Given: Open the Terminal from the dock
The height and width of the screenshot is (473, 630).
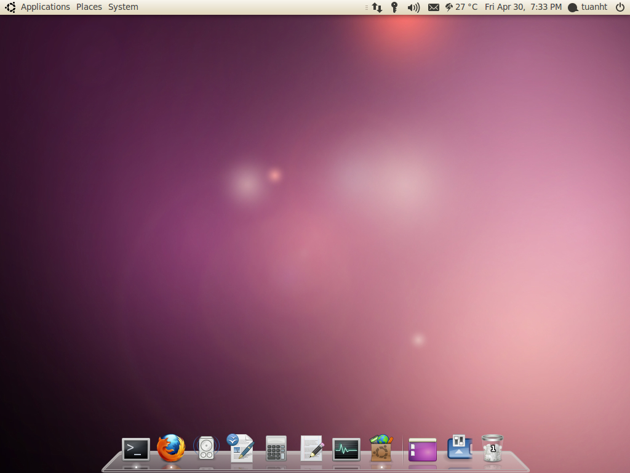Looking at the screenshot, I should point(136,449).
